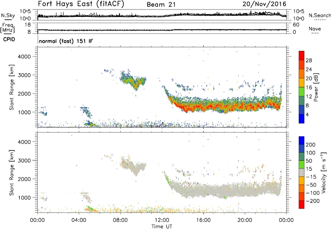Click the 'N.Sky' legend label
The width and height of the screenshot is (331, 229).
(x=8, y=15)
